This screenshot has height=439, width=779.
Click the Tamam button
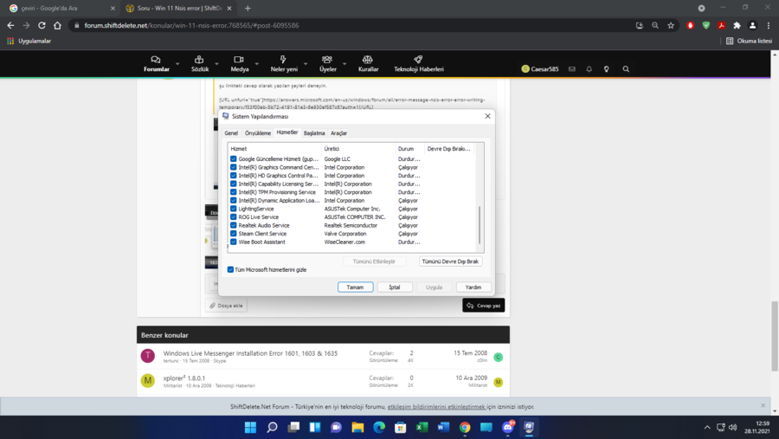tap(355, 287)
